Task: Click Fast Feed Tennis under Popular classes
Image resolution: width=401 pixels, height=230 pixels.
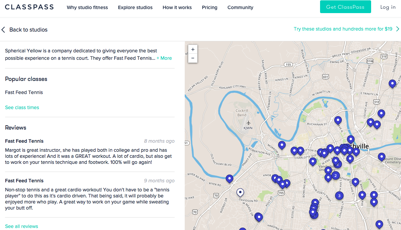Action: click(24, 93)
